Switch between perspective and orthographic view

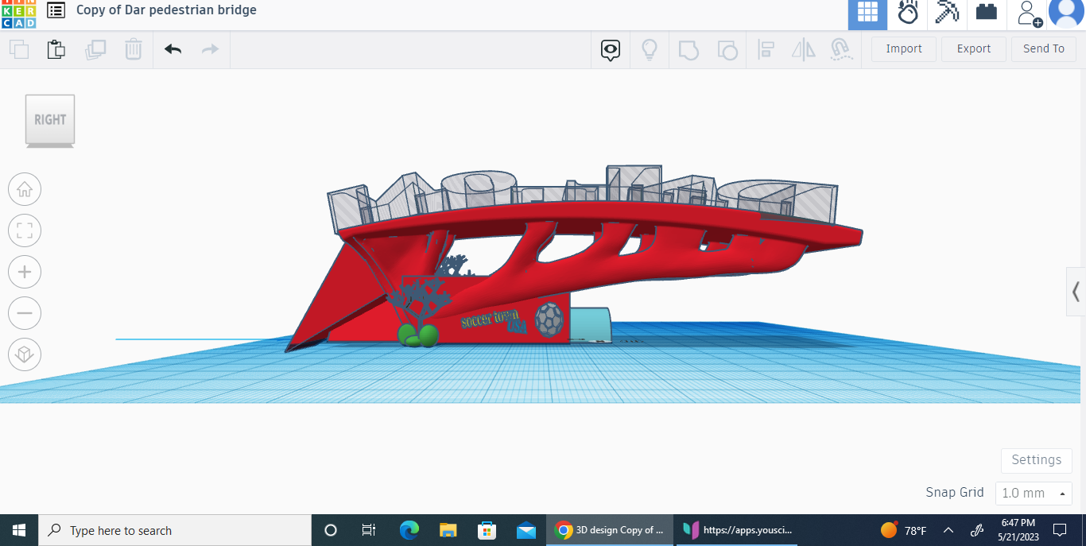pos(25,354)
